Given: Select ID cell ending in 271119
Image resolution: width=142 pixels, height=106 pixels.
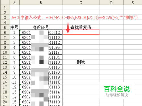Looking at the screenshot, I should pyautogui.click(x=41, y=102).
